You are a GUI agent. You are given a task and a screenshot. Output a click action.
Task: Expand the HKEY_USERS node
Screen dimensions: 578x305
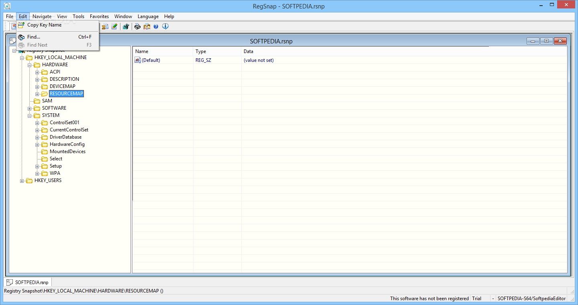pyautogui.click(x=22, y=181)
